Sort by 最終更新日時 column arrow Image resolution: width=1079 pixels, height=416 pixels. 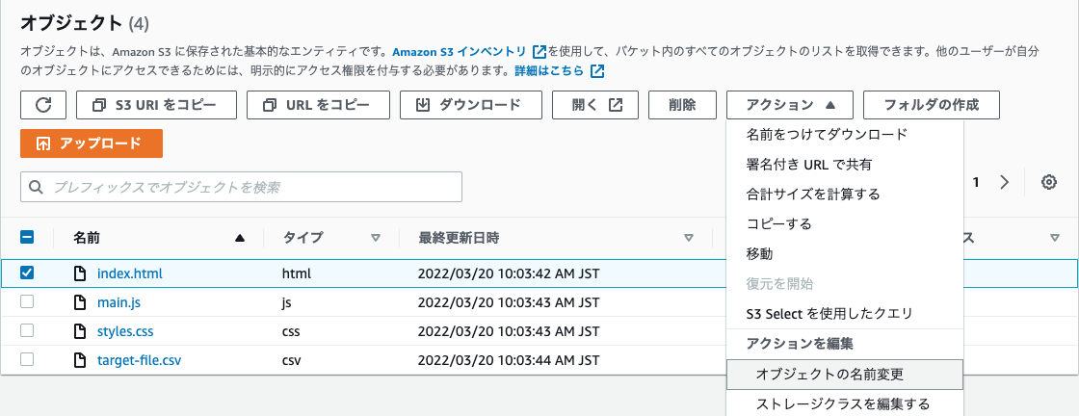pyautogui.click(x=688, y=238)
